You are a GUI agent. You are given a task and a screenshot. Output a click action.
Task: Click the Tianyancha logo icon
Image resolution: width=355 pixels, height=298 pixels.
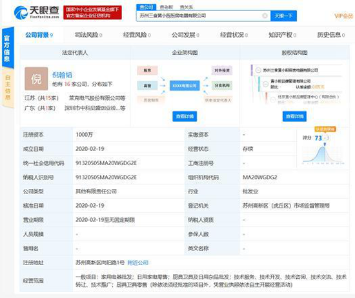coord(21,13)
